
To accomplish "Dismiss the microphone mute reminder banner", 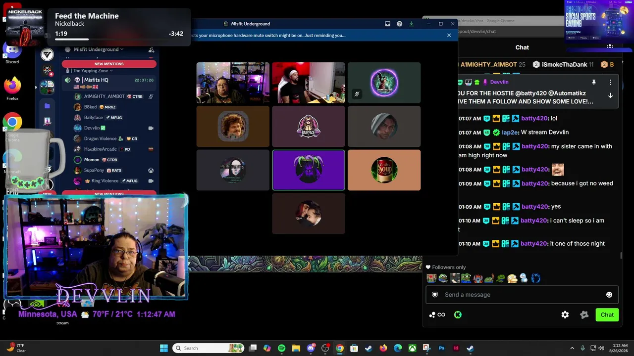I will click(449, 35).
